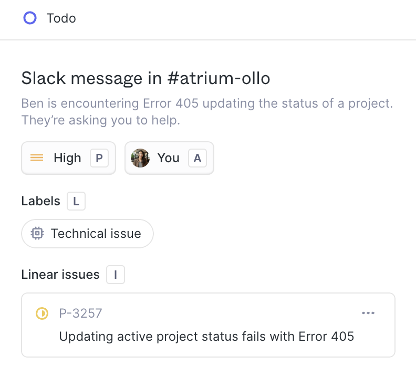Open the You assignee dropdown
This screenshot has width=416, height=377.
click(x=168, y=158)
